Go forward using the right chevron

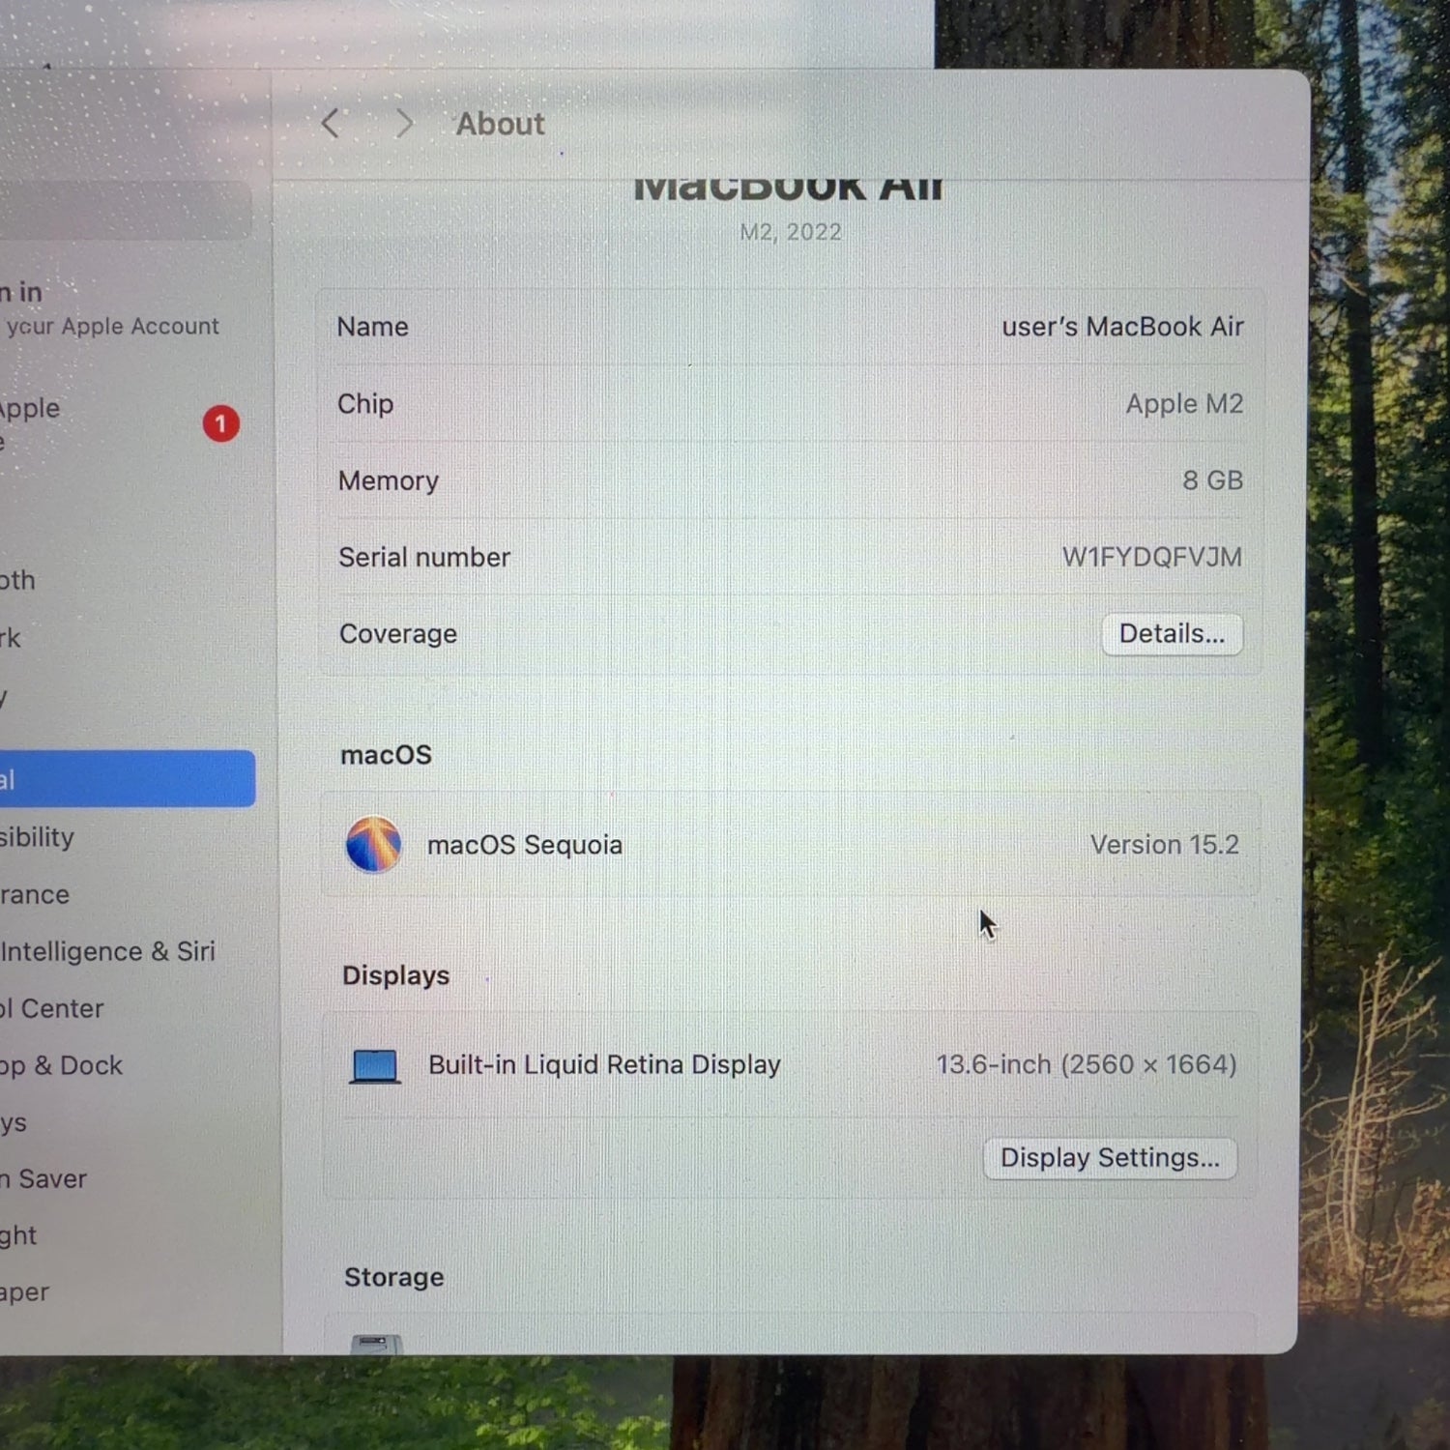click(404, 124)
